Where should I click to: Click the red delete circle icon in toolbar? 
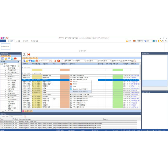tap(59, 61)
